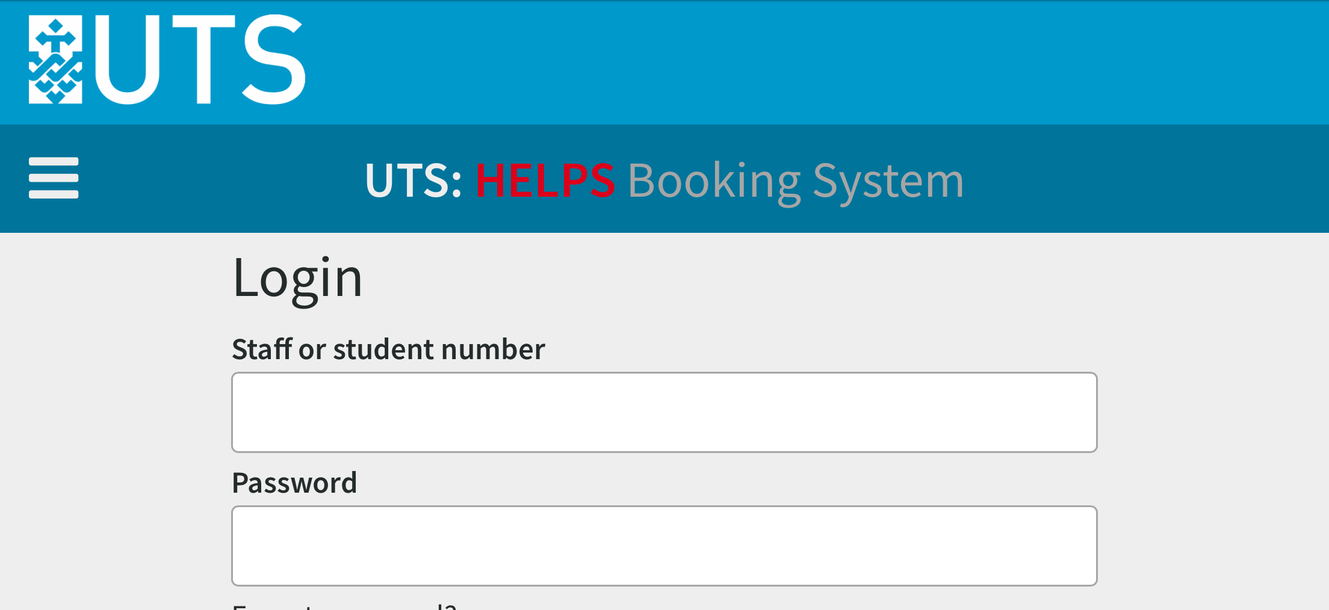1329x610 pixels.
Task: Click the large UTS wordmark logo
Action: click(167, 60)
